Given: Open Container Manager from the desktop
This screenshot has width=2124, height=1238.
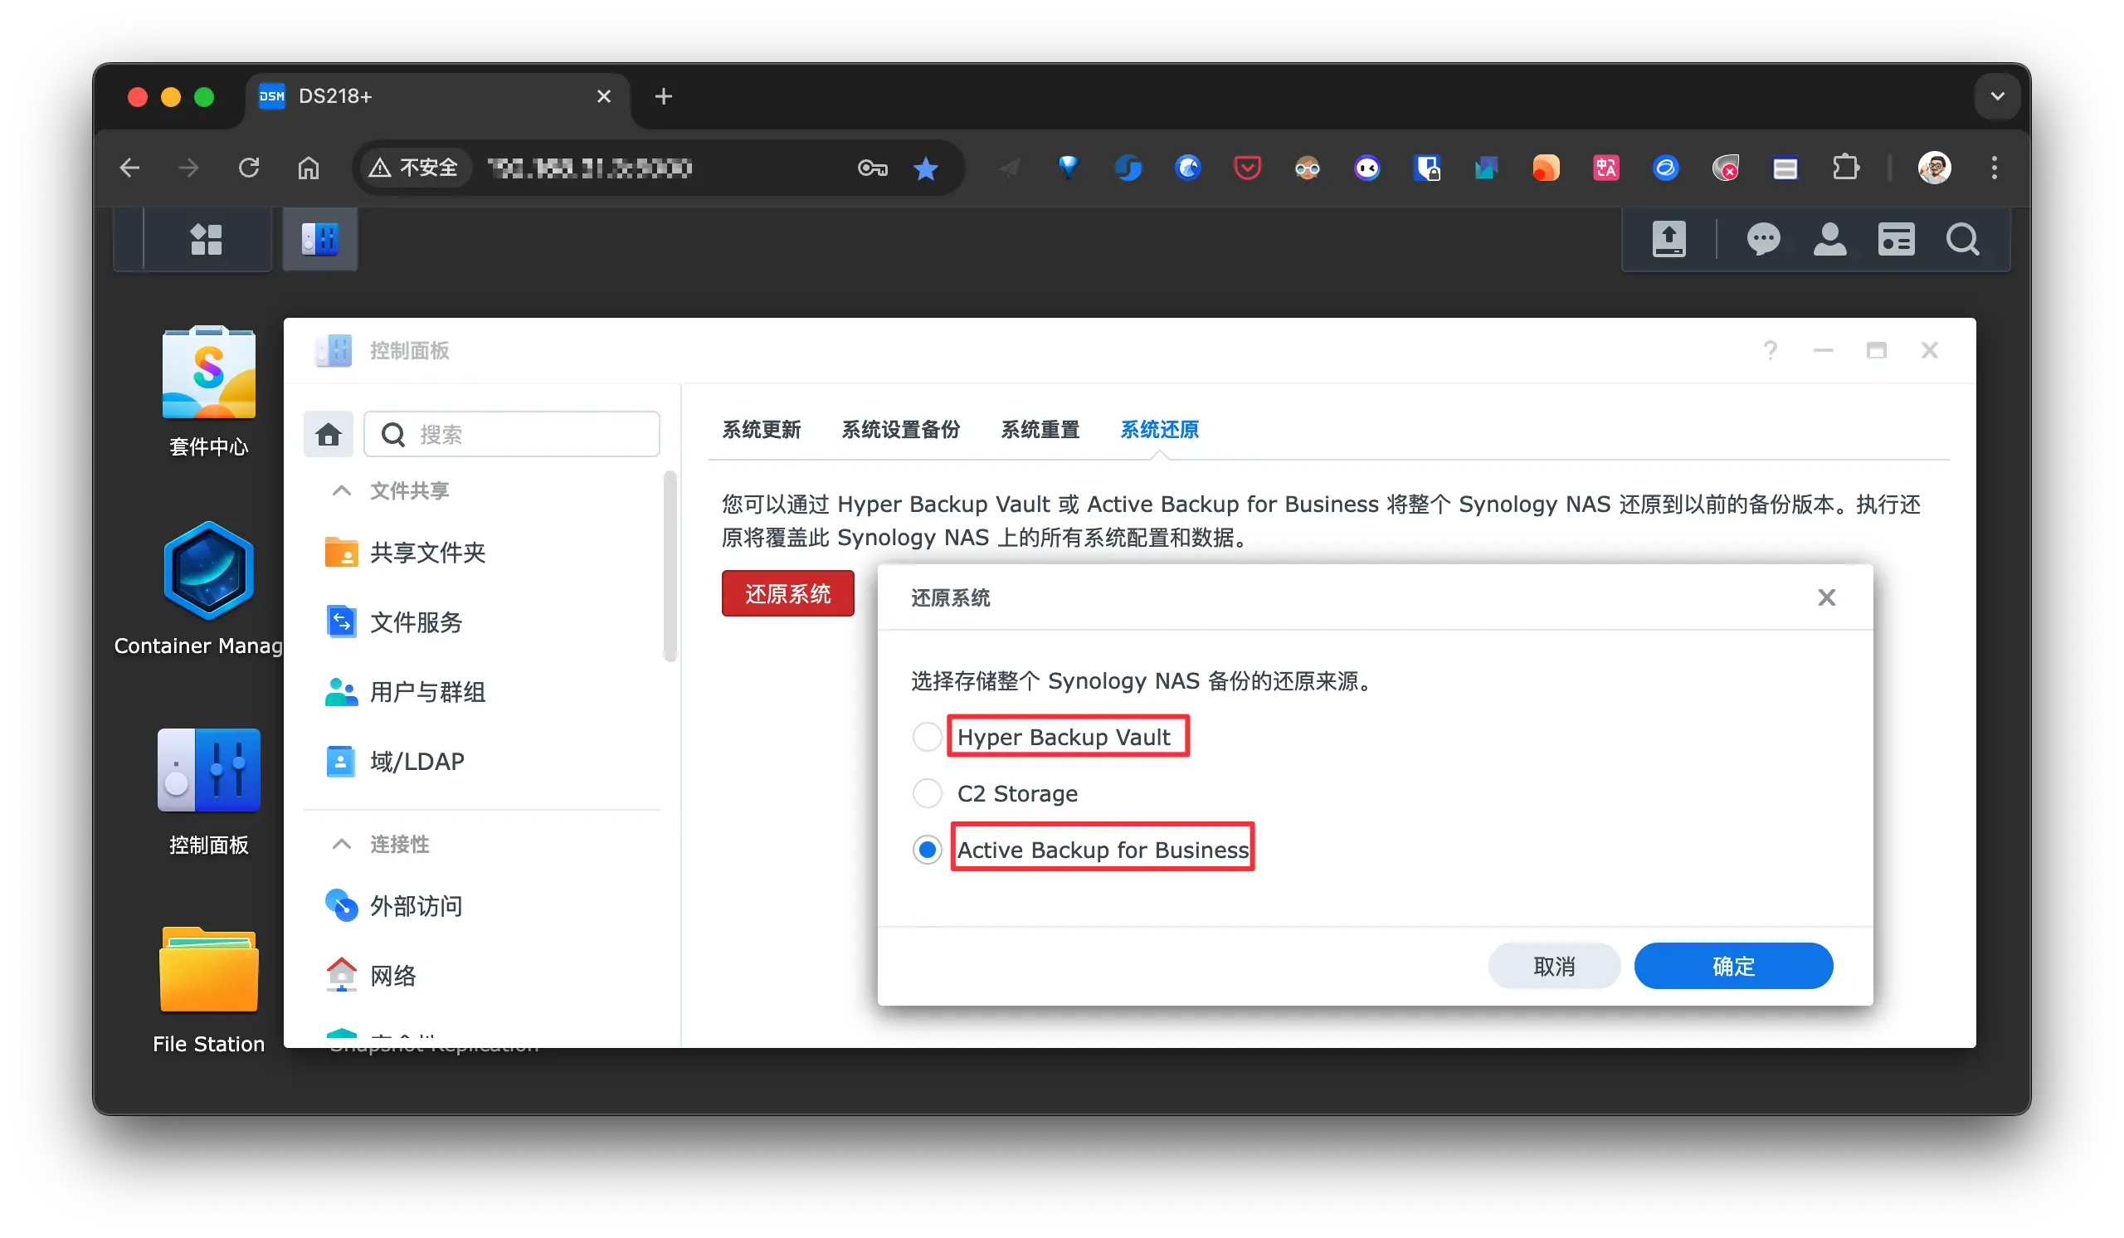Looking at the screenshot, I should (x=208, y=573).
